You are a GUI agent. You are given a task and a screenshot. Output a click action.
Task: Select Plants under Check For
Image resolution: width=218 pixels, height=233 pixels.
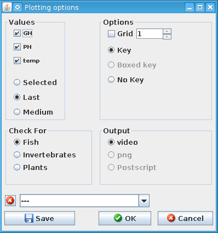(17, 167)
